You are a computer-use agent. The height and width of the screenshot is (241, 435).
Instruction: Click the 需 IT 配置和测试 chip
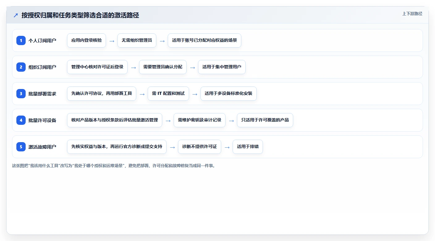(168, 94)
